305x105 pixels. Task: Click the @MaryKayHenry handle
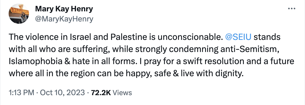64,19
